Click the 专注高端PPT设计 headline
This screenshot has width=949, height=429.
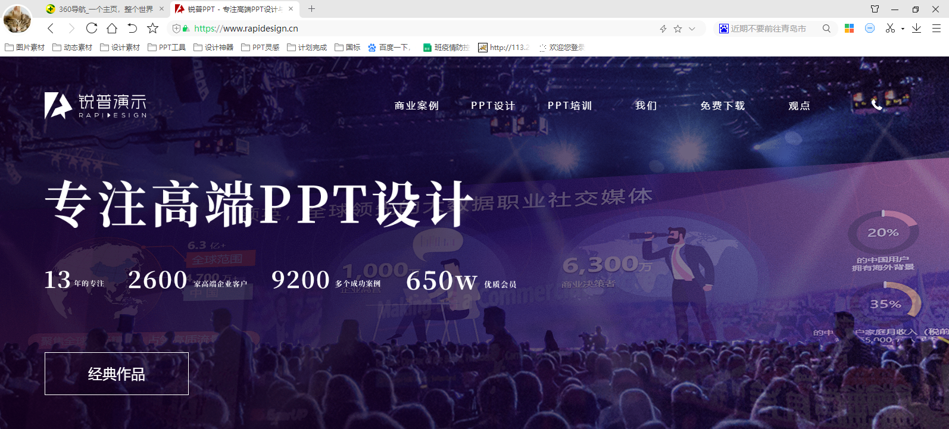(x=259, y=204)
